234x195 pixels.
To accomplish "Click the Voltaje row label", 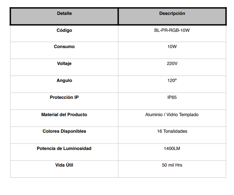I will coord(64,64).
